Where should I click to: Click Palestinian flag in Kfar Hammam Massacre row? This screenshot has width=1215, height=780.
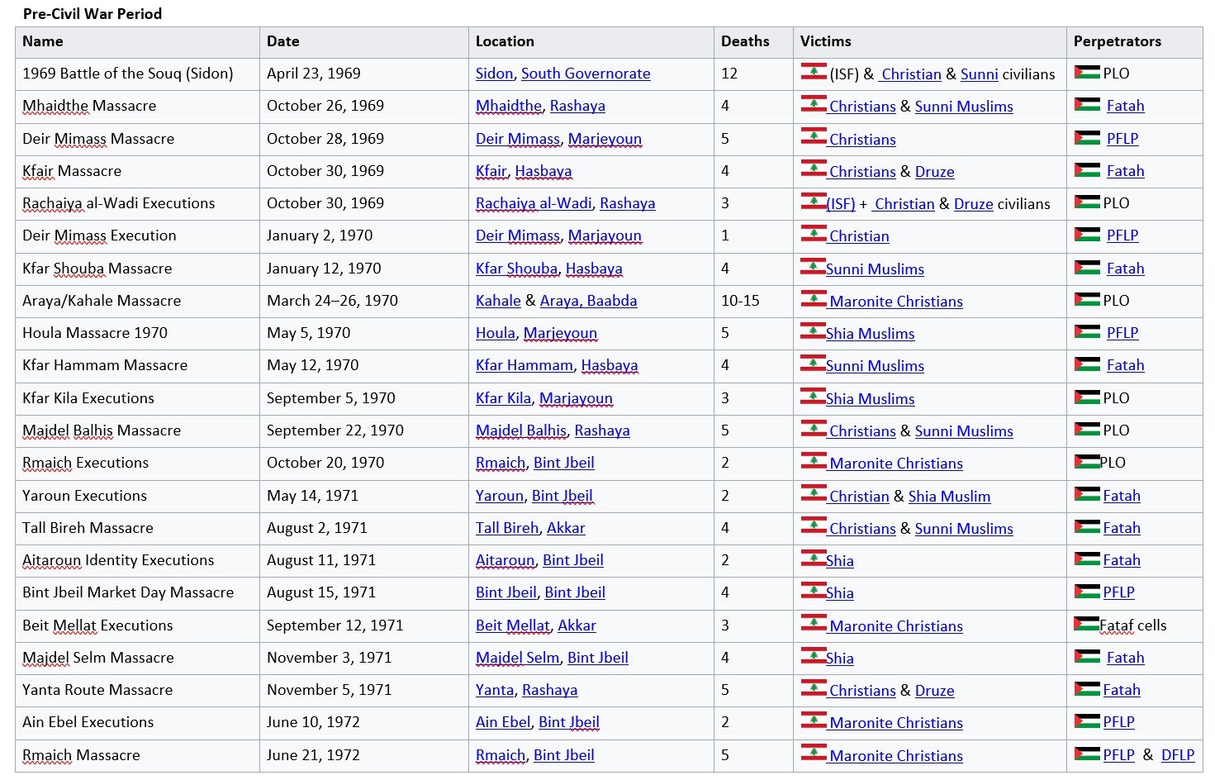point(1087,364)
